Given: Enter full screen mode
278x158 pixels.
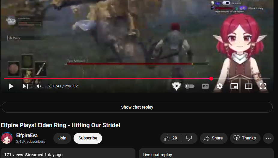Looking at the screenshot, I should pyautogui.click(x=263, y=86).
